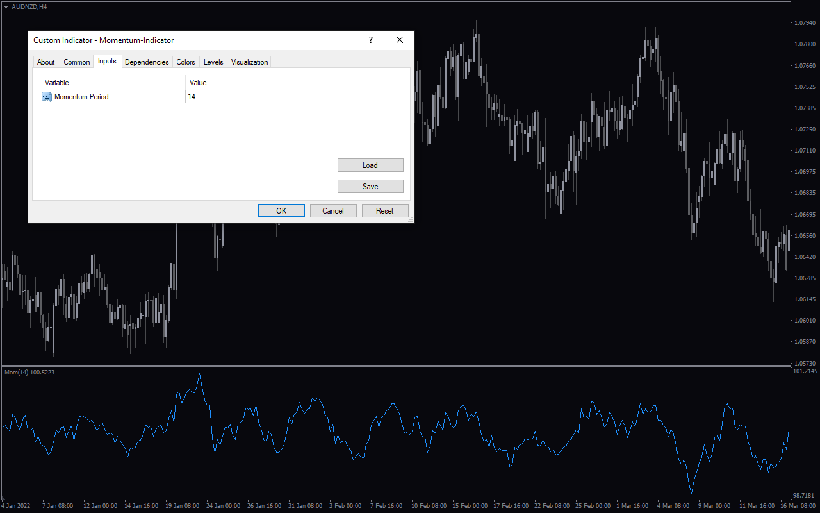Click the Momentum Period row label
The image size is (820, 513).
tap(81, 97)
